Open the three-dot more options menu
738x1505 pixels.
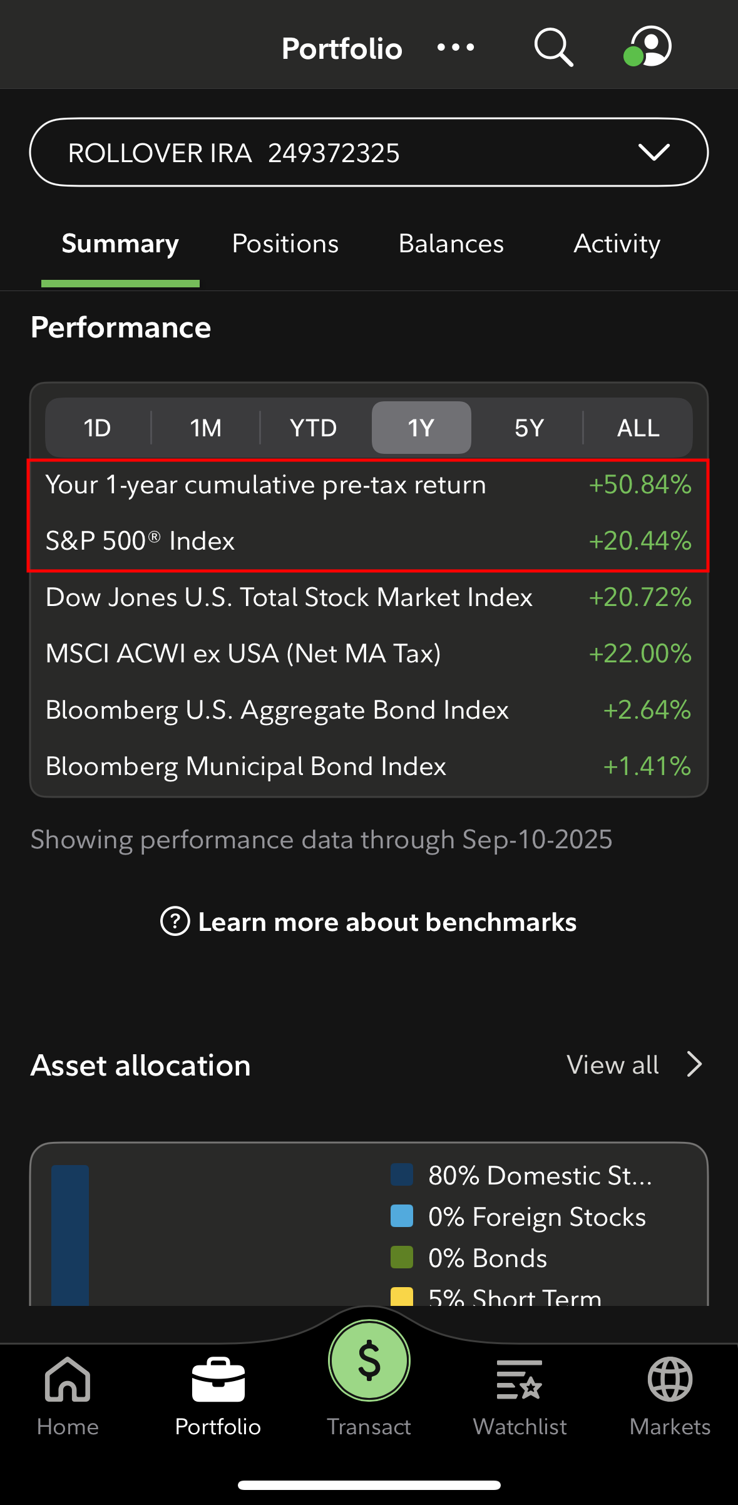456,48
